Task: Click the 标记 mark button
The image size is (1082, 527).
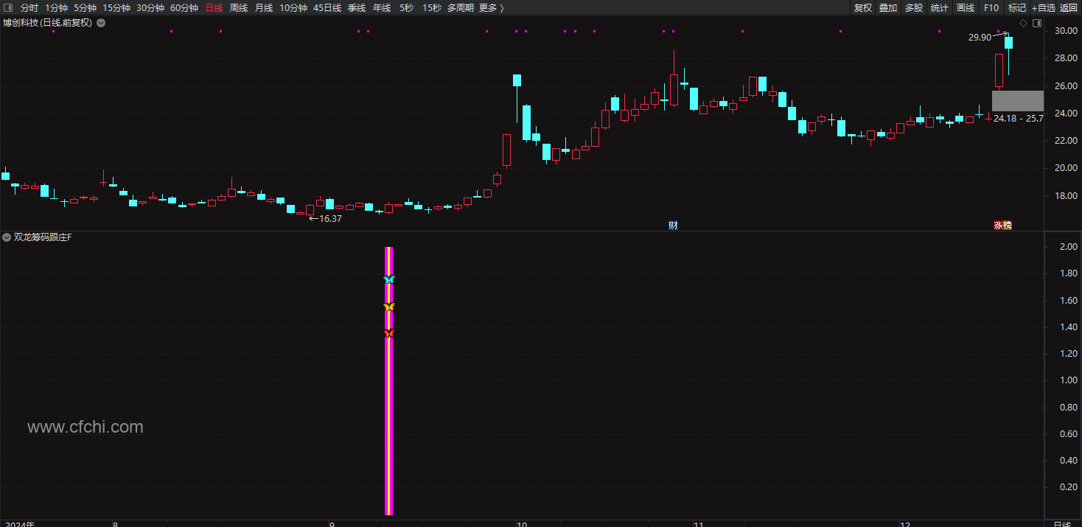Action: pos(1017,8)
